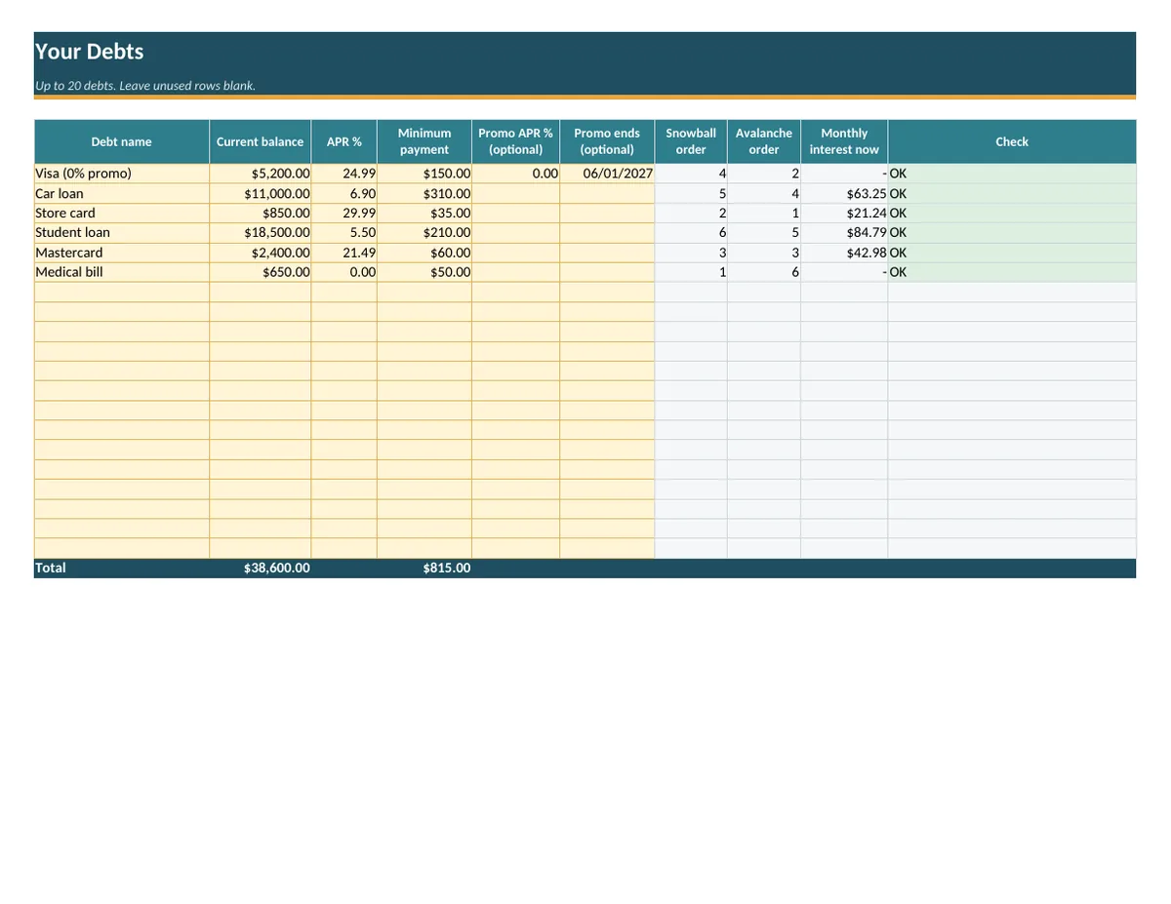
Task: Click the 06/01/2027 promo end date
Action: (x=607, y=174)
